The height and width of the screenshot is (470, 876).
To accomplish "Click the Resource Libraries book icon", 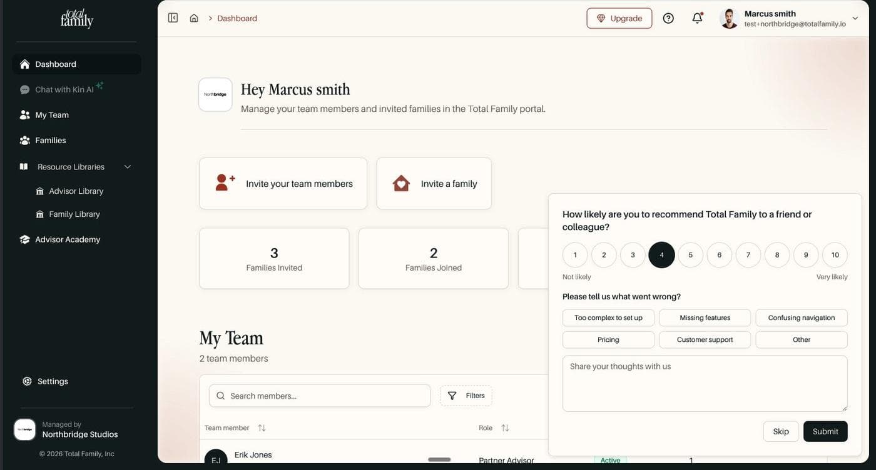I will coord(24,167).
